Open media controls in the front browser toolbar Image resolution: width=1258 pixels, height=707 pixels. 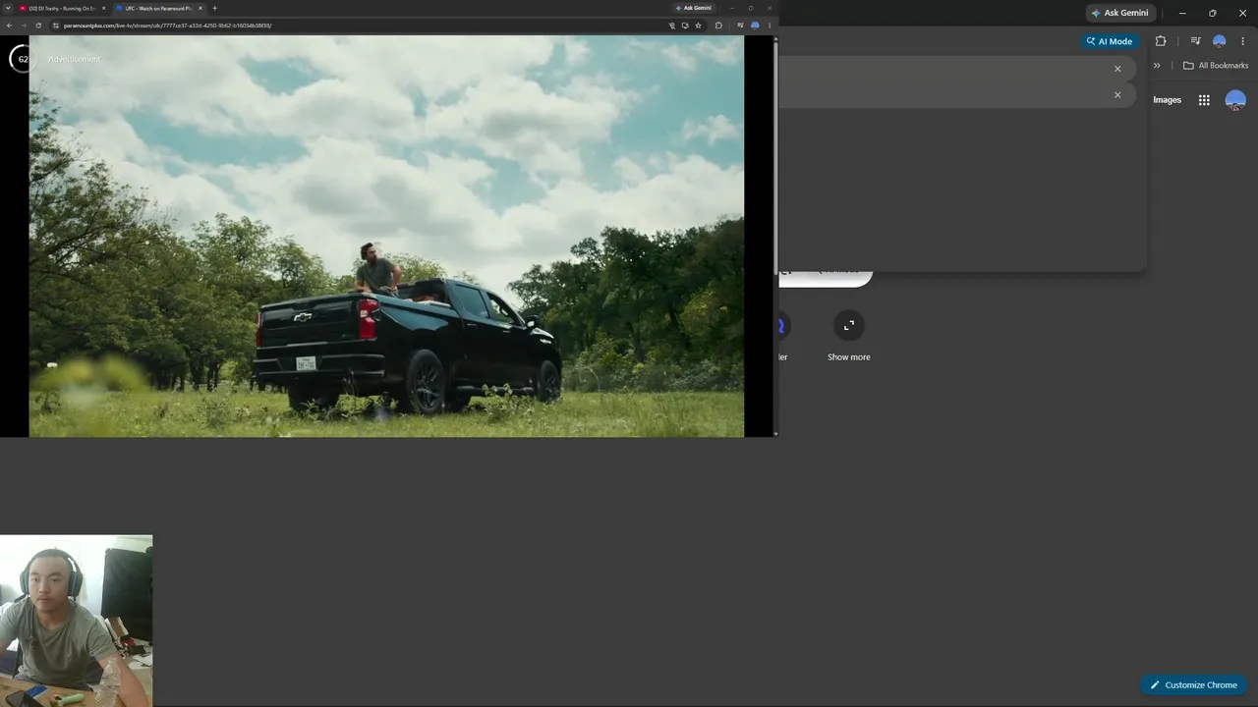click(x=740, y=26)
